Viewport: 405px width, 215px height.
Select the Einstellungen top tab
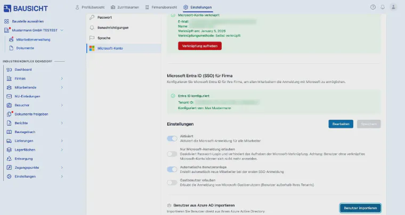point(198,7)
